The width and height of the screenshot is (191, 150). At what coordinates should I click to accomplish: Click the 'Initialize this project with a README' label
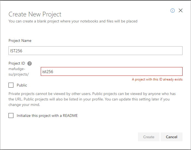pyautogui.click(x=47, y=116)
